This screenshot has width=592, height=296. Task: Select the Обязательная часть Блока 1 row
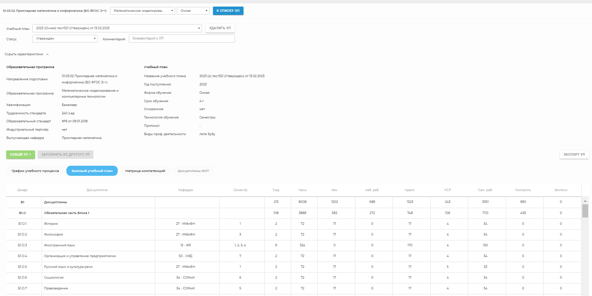pyautogui.click(x=294, y=213)
